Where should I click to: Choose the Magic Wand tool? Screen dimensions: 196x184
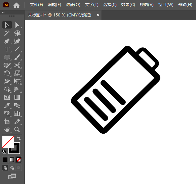7,33
